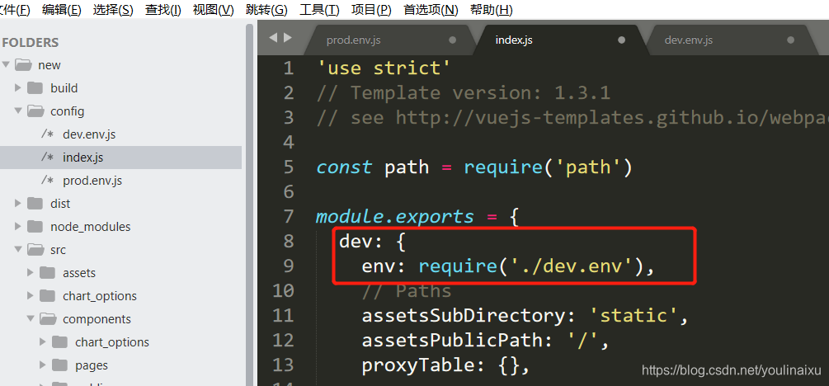Open the 编辑(E) menu
Viewport: 829px width, 386px height.
tap(61, 10)
